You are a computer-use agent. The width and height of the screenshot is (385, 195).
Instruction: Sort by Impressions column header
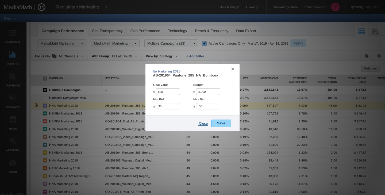(269, 78)
